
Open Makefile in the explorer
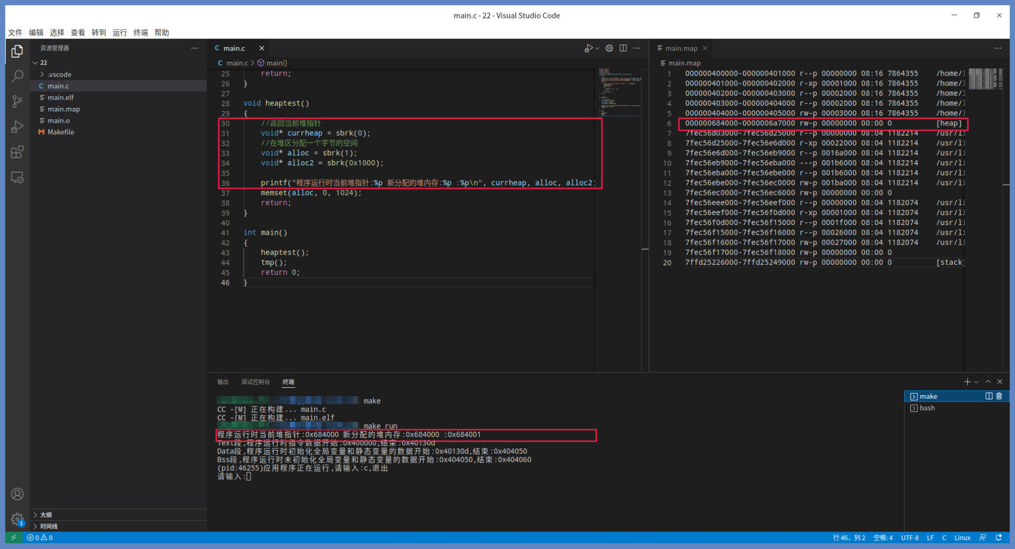pos(60,132)
